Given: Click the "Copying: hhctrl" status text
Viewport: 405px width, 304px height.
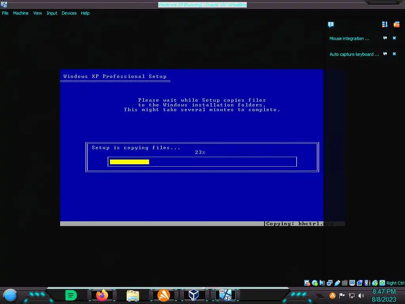Looking at the screenshot, I should point(294,224).
